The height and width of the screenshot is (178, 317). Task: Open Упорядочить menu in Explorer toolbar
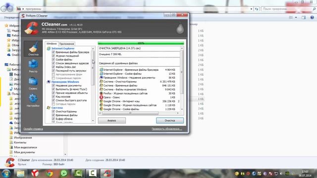[11, 18]
